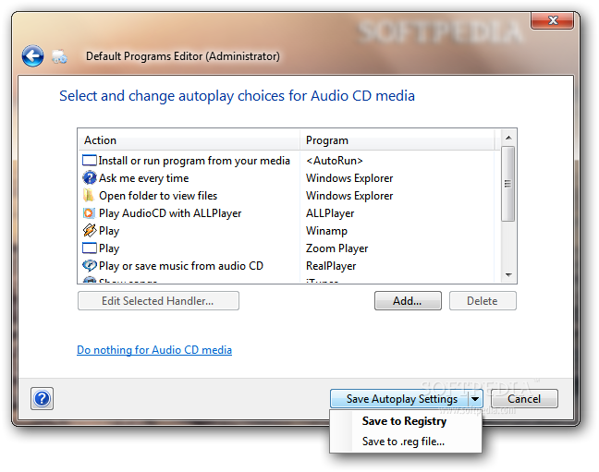
Task: Click the Ask me every time question icon
Action: (x=90, y=178)
